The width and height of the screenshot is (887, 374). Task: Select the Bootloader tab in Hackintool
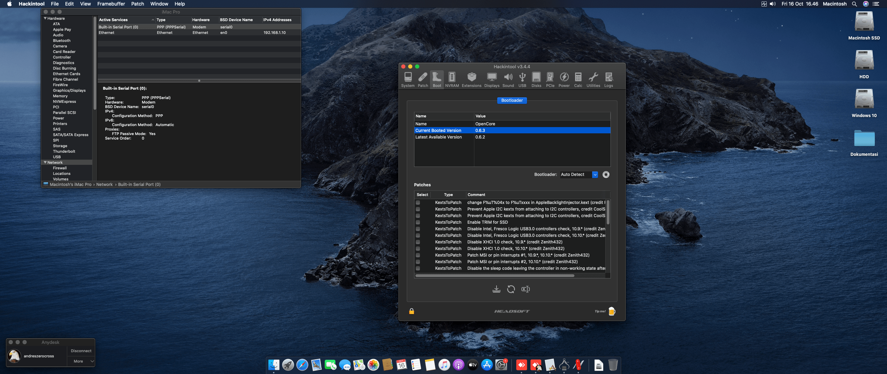coord(512,100)
